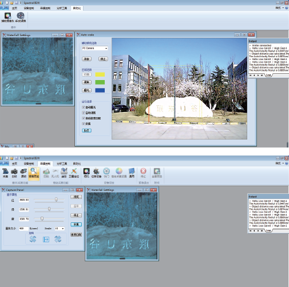
Task: Open the style dropdown at top right corner
Action: (x=279, y=8)
